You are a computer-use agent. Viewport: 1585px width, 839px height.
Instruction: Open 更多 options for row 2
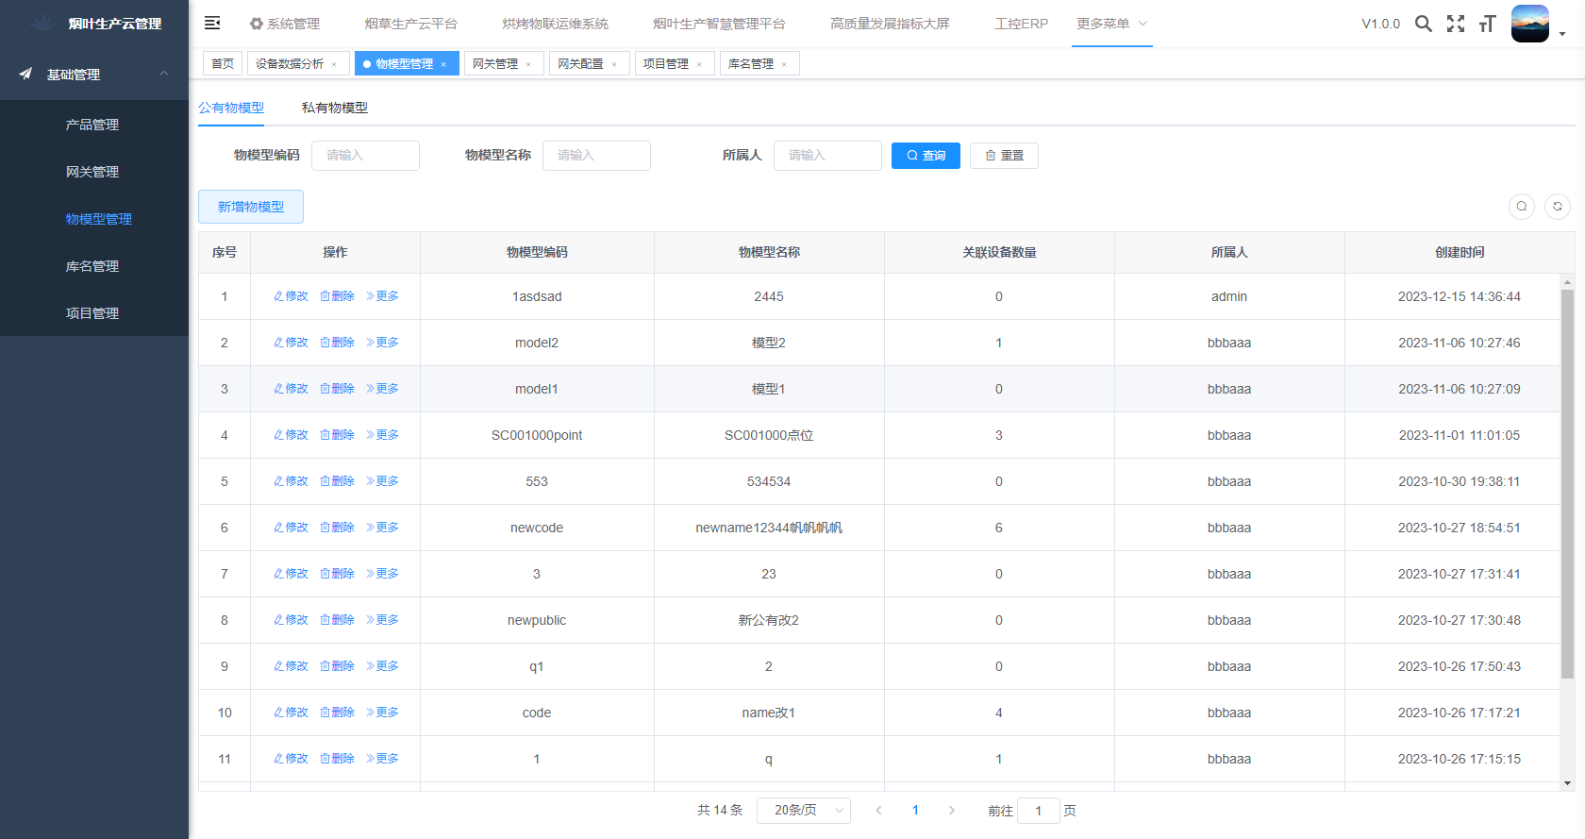click(382, 343)
